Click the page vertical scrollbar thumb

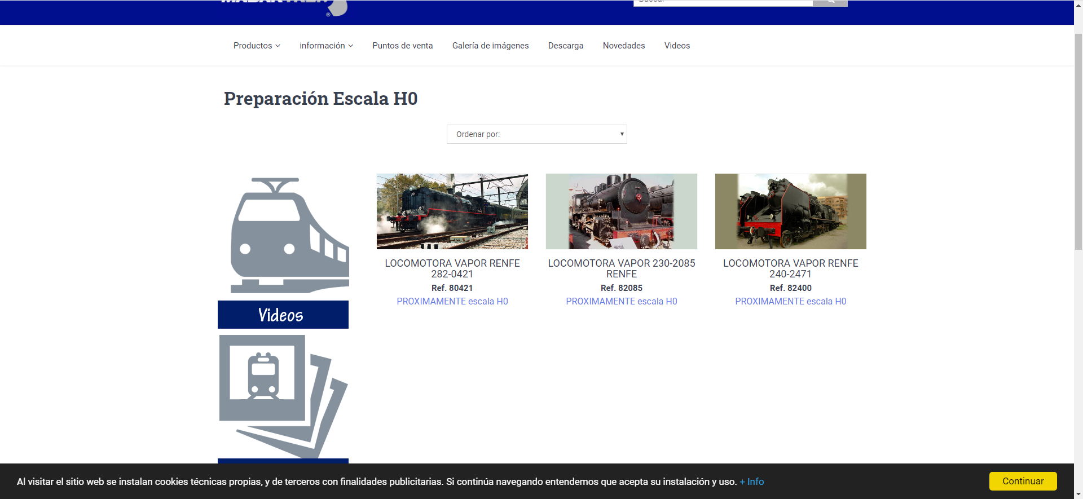pos(1078,141)
